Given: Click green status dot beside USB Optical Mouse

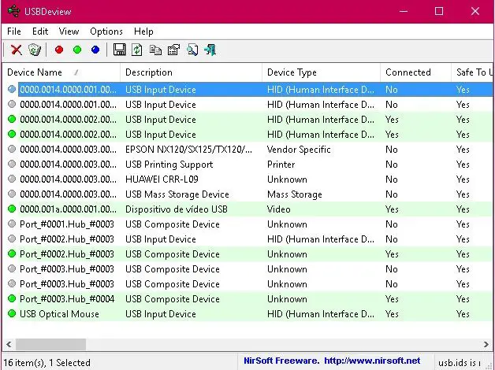Looking at the screenshot, I should click(x=12, y=313).
